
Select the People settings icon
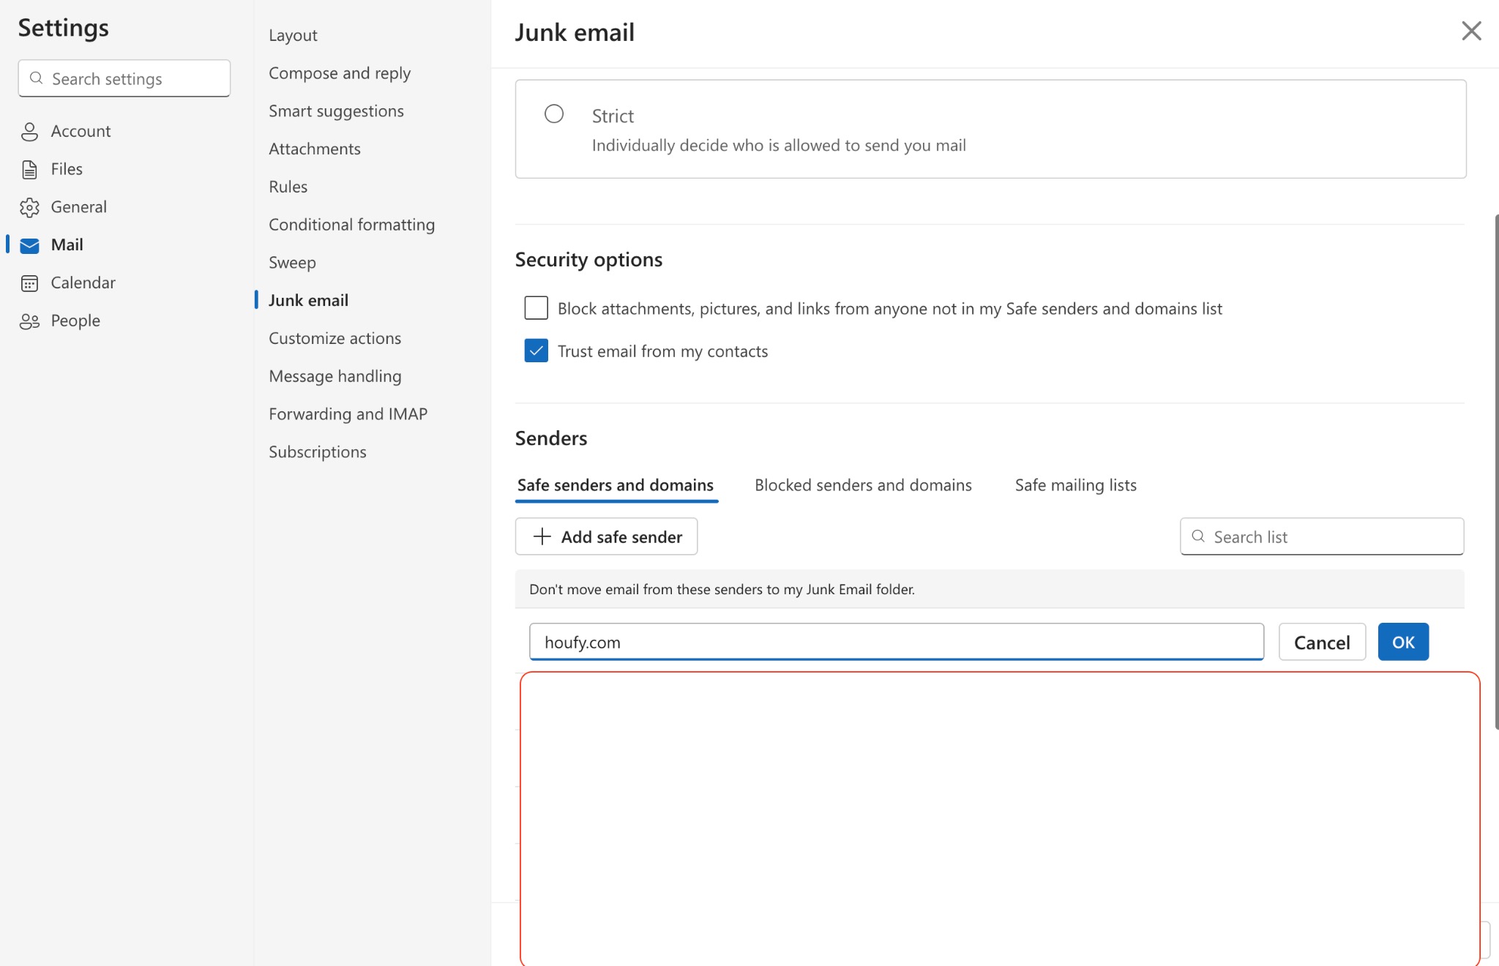pyautogui.click(x=29, y=320)
